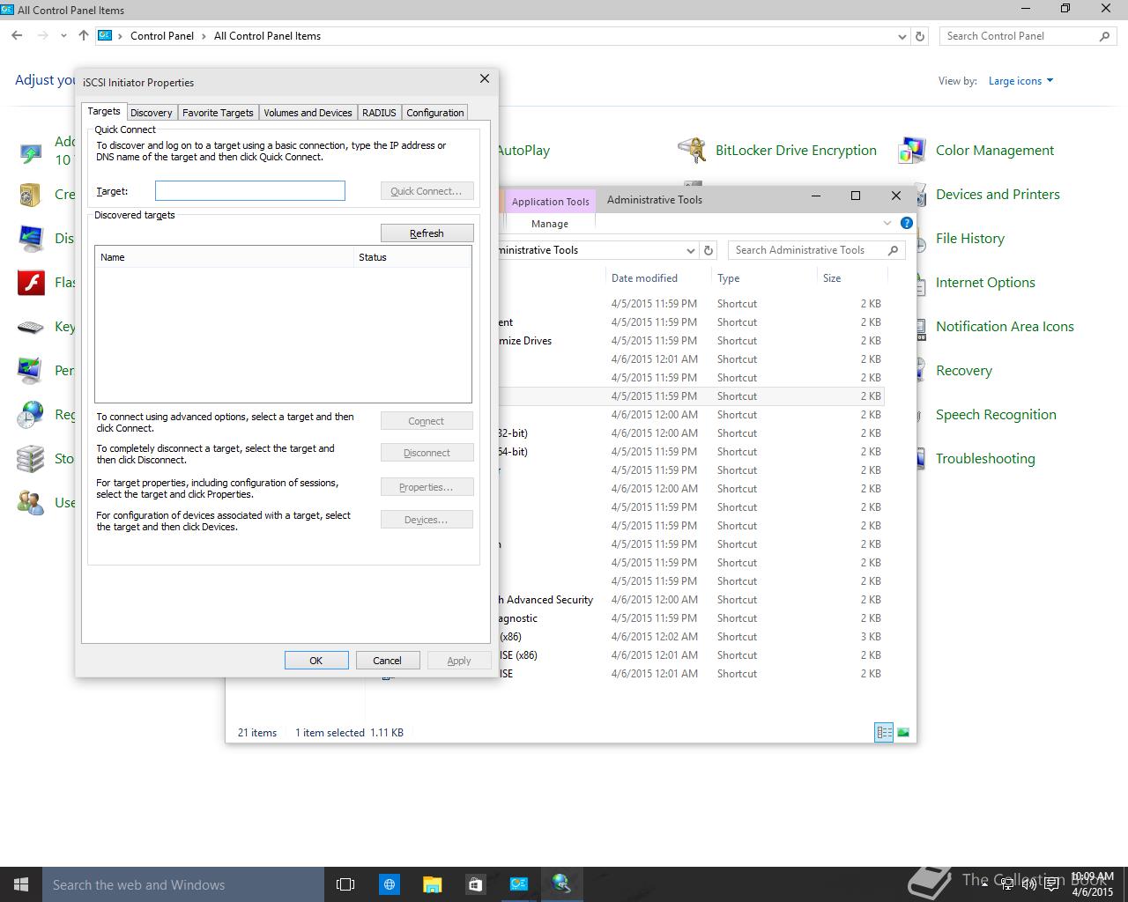Expand Control Panel address history dropdown

coord(902,37)
